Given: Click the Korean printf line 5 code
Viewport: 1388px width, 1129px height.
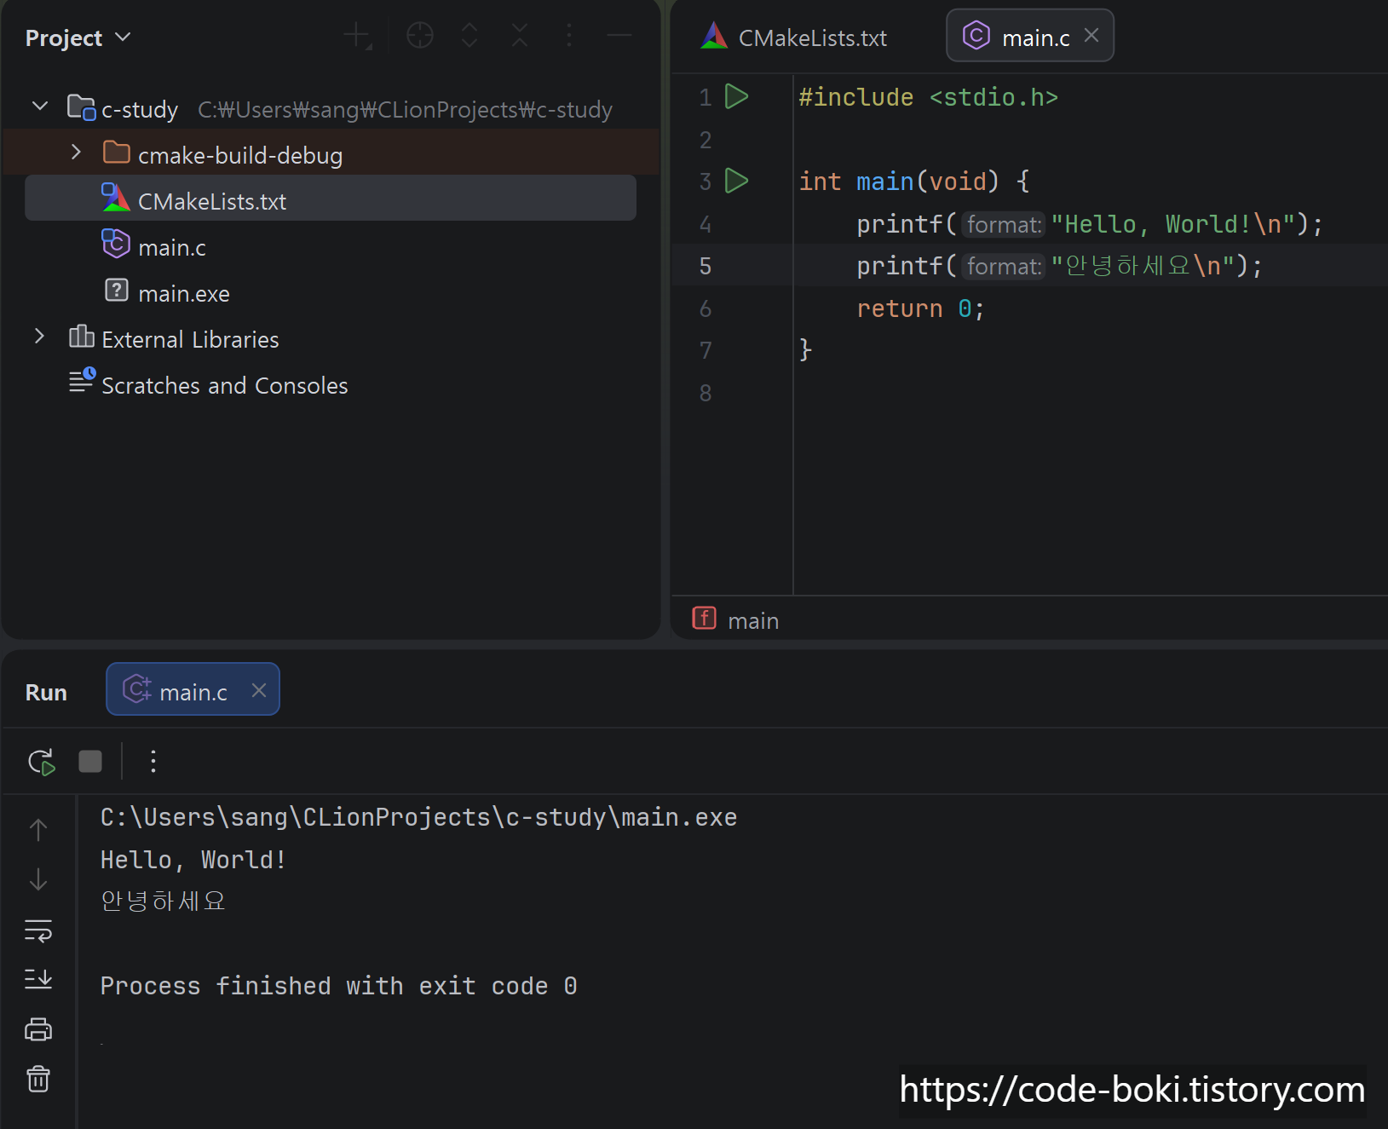Looking at the screenshot, I should (1059, 266).
